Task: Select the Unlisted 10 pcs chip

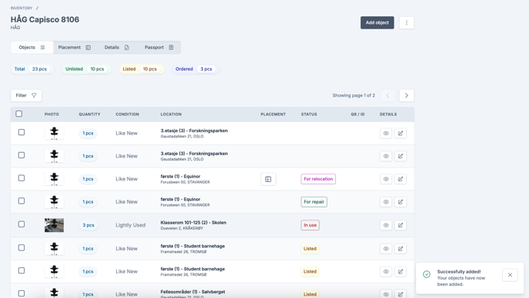Action: [85, 69]
